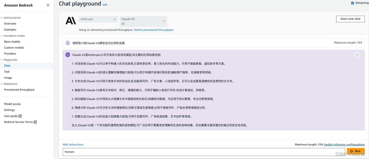Viewport: 369px width, 159px height.
Task: Go to Examples in sidebar
Action: [10, 30]
